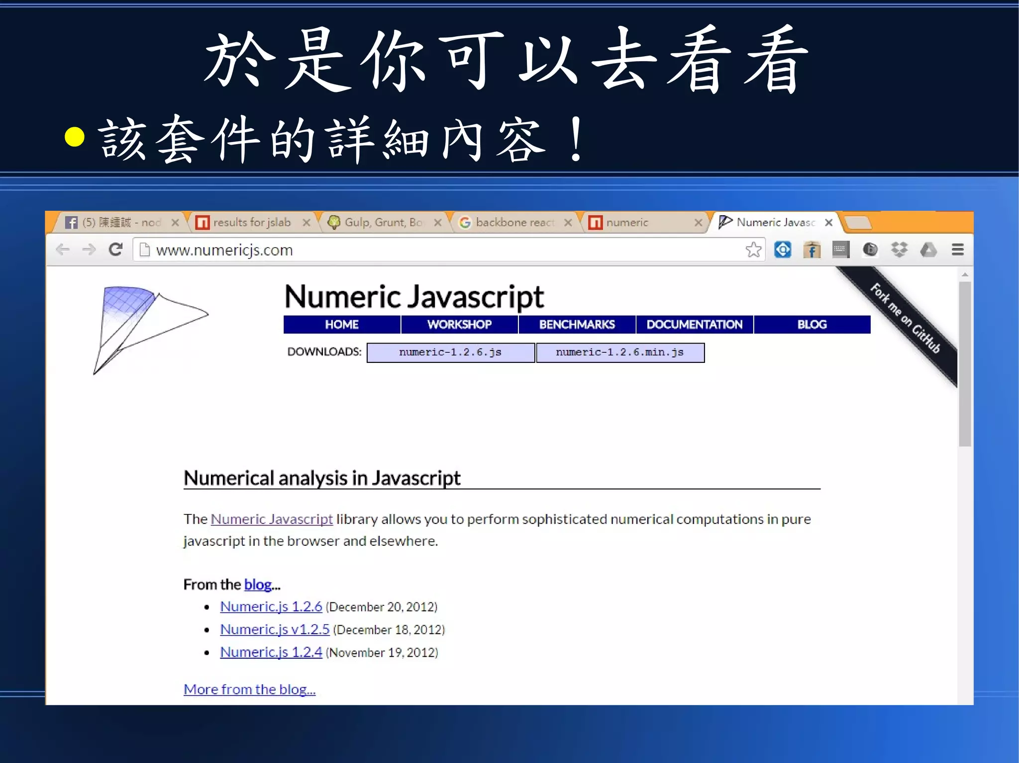Click the 'Numerical analysis in Javascript' heading

[322, 478]
